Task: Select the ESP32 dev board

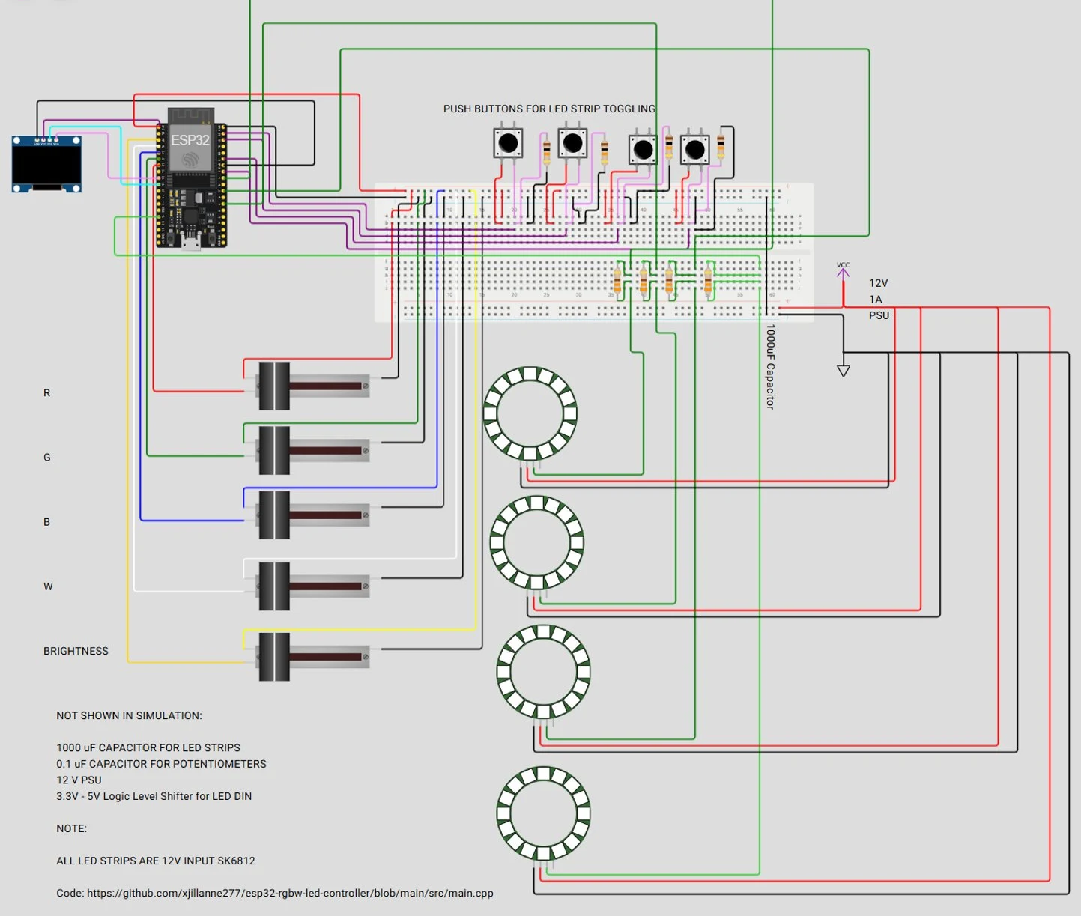Action: [x=192, y=178]
